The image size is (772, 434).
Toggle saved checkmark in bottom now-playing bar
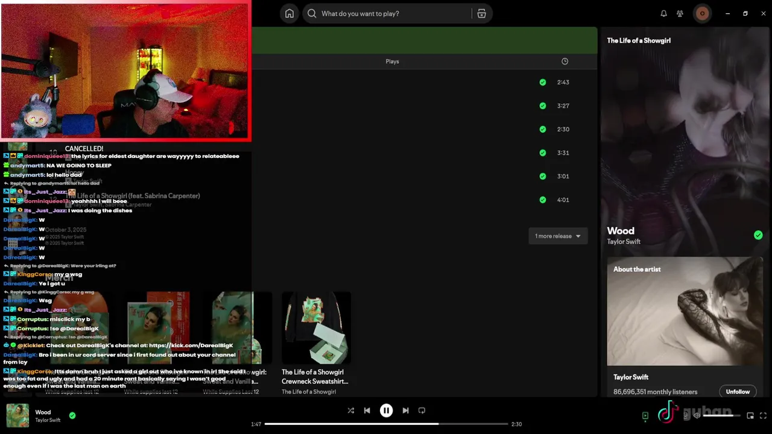click(72, 415)
